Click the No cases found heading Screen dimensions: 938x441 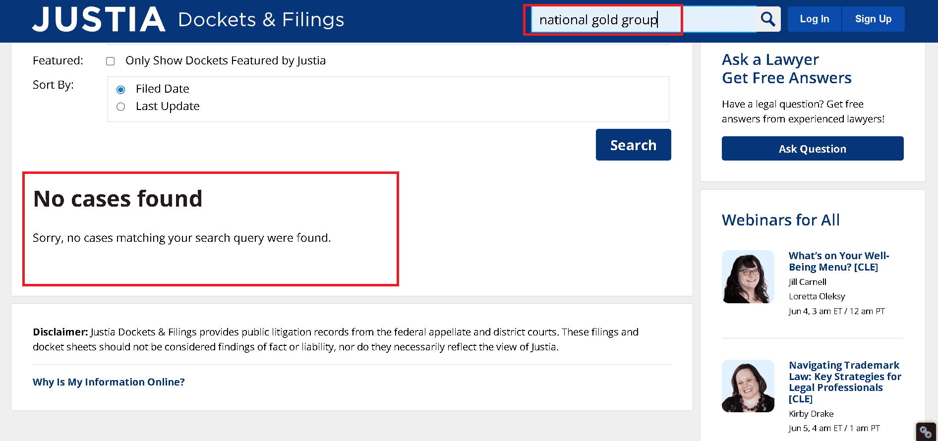(x=118, y=199)
